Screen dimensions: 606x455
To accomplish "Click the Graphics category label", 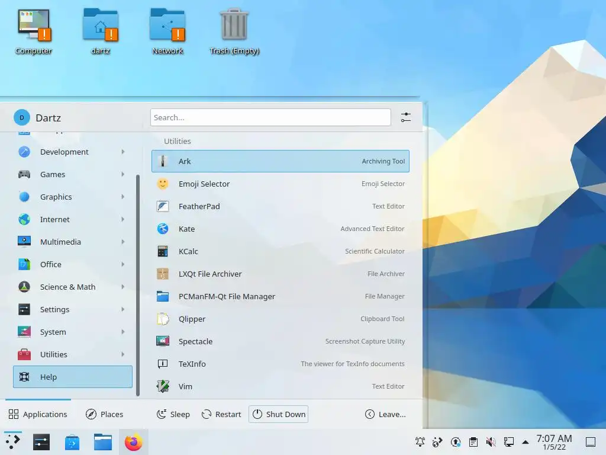I will tap(56, 197).
